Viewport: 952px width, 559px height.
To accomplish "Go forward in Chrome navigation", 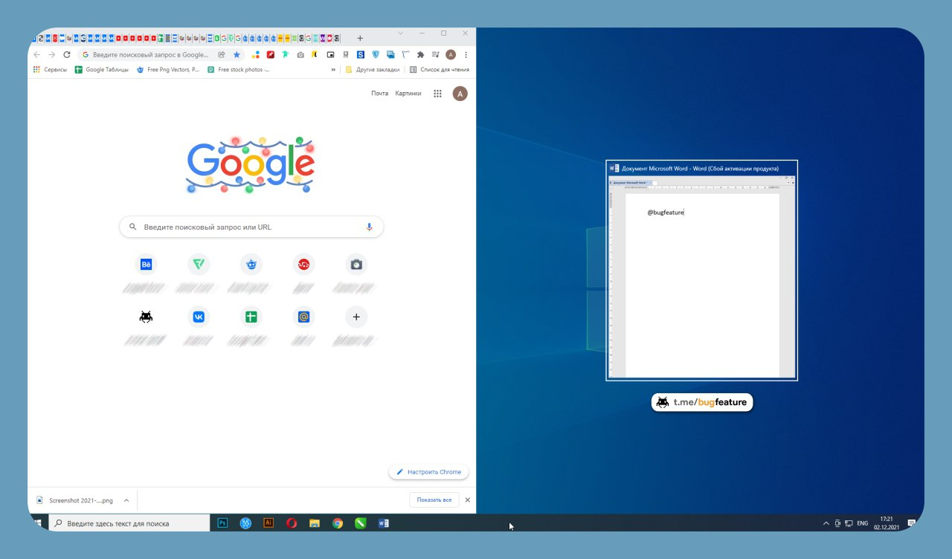I will coord(51,55).
